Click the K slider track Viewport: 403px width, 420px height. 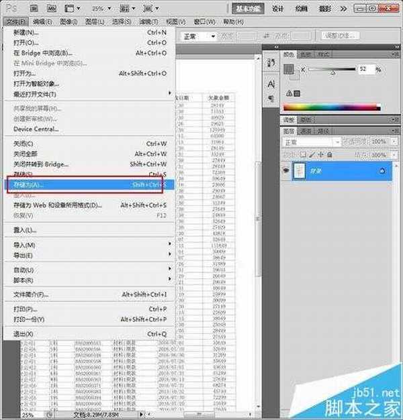[332, 69]
